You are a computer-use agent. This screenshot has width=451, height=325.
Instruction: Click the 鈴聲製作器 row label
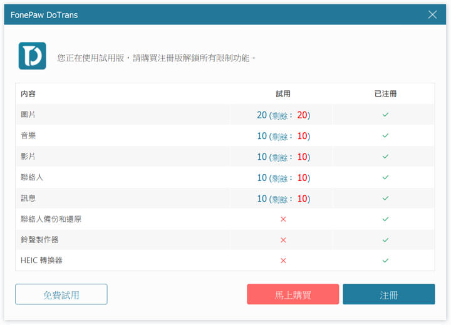tap(39, 240)
